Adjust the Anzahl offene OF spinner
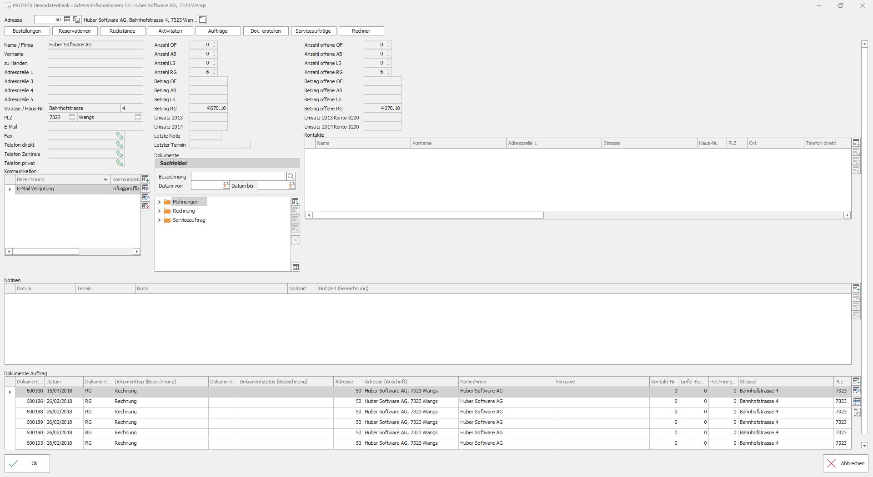 coord(388,45)
